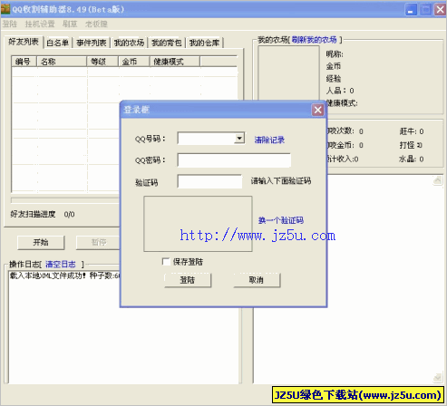This screenshot has height=406, width=447.
Task: Click the right panel scrollbar up arrow
Action: tap(437, 180)
